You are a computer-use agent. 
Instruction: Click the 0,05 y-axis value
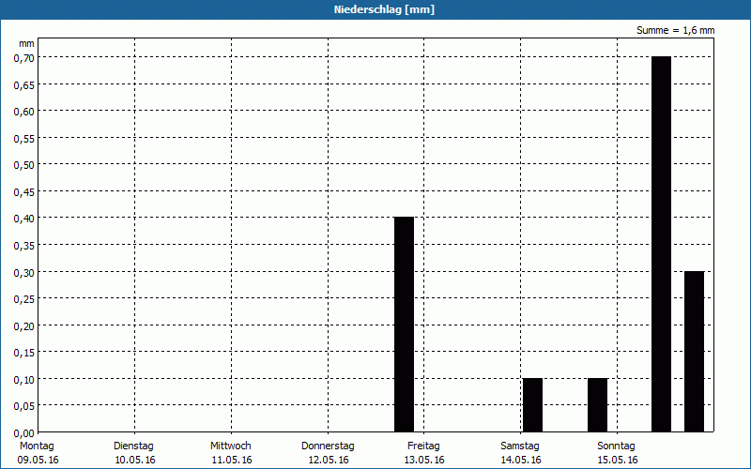(24, 407)
